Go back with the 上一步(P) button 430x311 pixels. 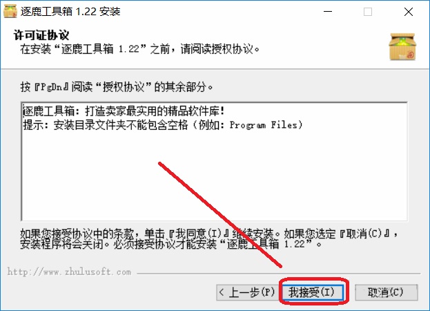248,292
